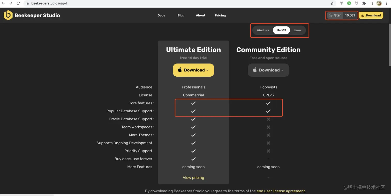Click the gray shield extension icon
391x196 pixels.
[357, 3]
